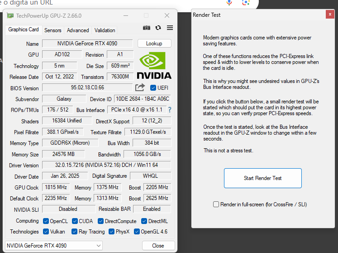Toggle the DirectML checkbox

pyautogui.click(x=144, y=221)
